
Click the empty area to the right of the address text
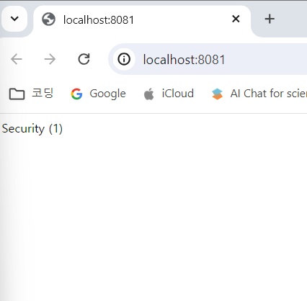click(x=265, y=59)
